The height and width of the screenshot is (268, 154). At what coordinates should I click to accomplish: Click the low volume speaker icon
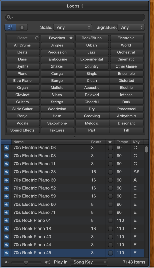7,262
